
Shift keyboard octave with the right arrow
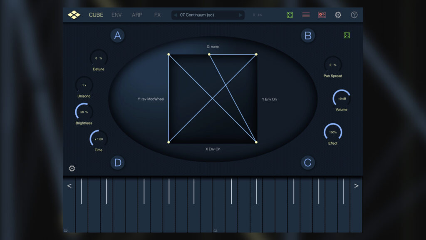point(357,185)
